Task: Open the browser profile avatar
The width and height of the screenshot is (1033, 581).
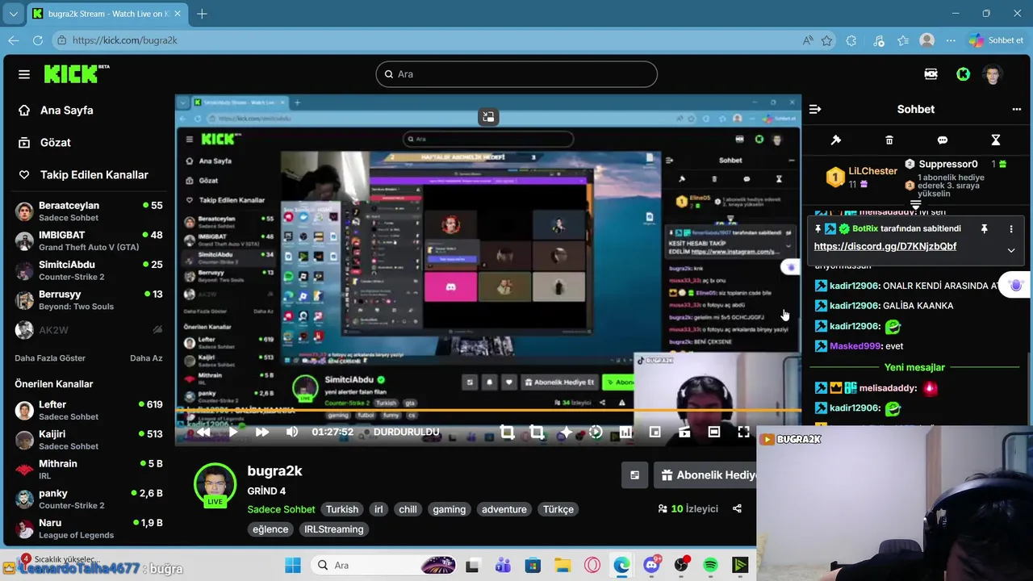Action: tap(927, 40)
